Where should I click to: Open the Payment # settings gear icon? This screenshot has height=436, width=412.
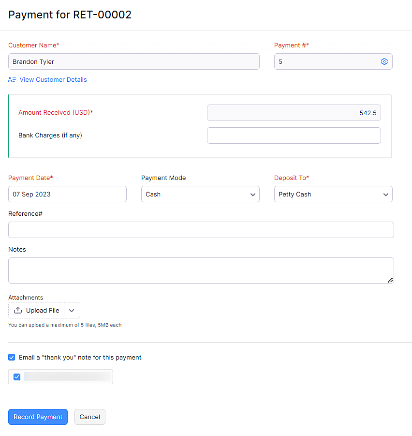coord(384,61)
